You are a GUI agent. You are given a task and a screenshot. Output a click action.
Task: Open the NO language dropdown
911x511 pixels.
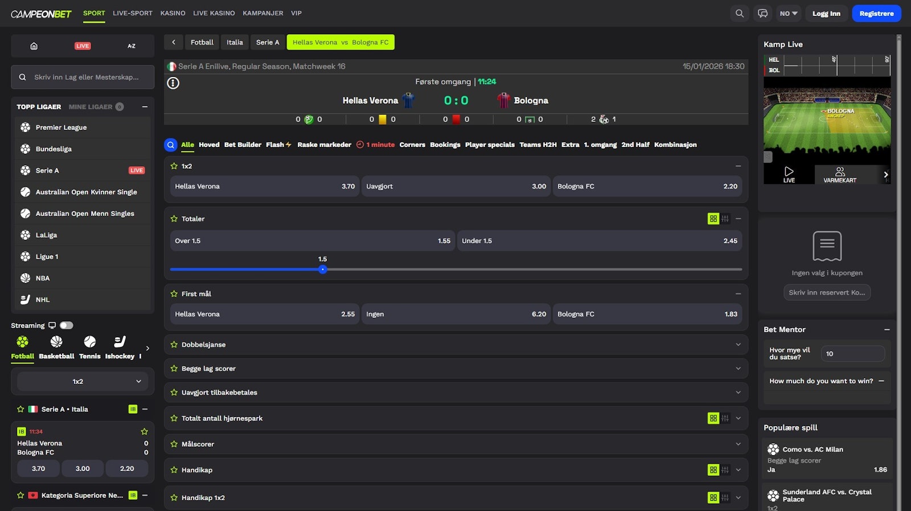(789, 13)
